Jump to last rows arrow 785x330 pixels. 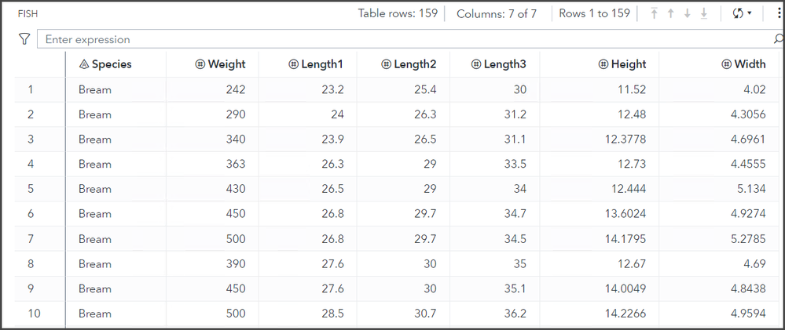704,13
